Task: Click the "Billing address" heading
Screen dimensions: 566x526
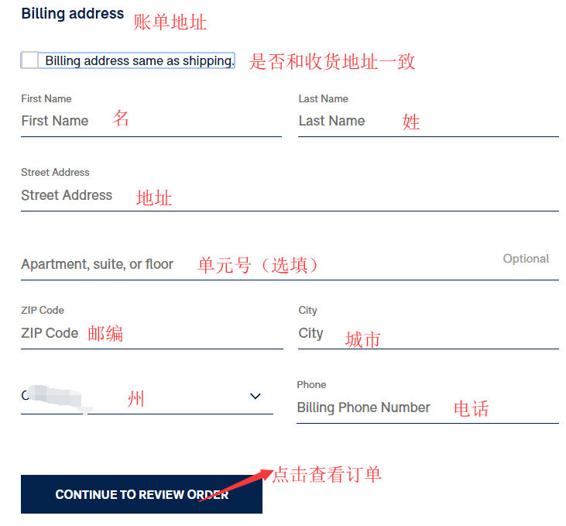Action: click(x=73, y=14)
